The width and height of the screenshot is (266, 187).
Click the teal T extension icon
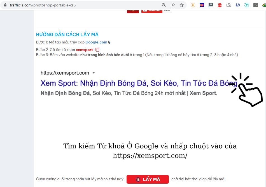tap(247, 5)
